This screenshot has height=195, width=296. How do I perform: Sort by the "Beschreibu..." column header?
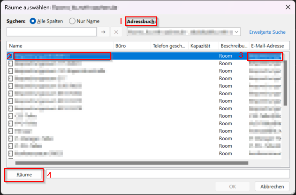point(234,46)
